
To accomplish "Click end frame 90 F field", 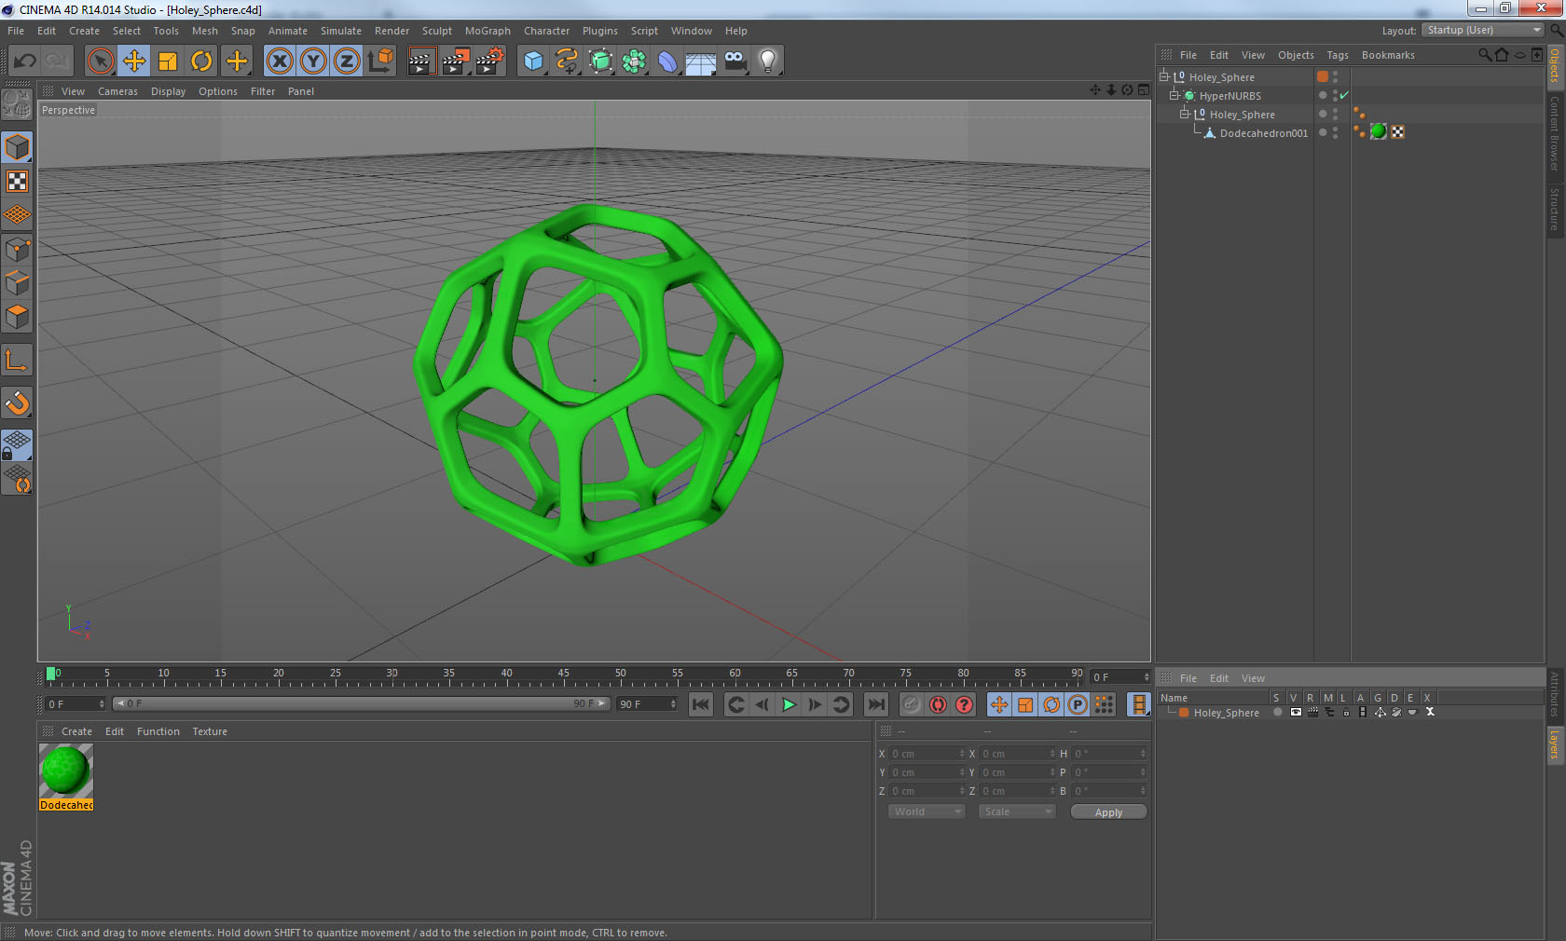I will tap(646, 704).
